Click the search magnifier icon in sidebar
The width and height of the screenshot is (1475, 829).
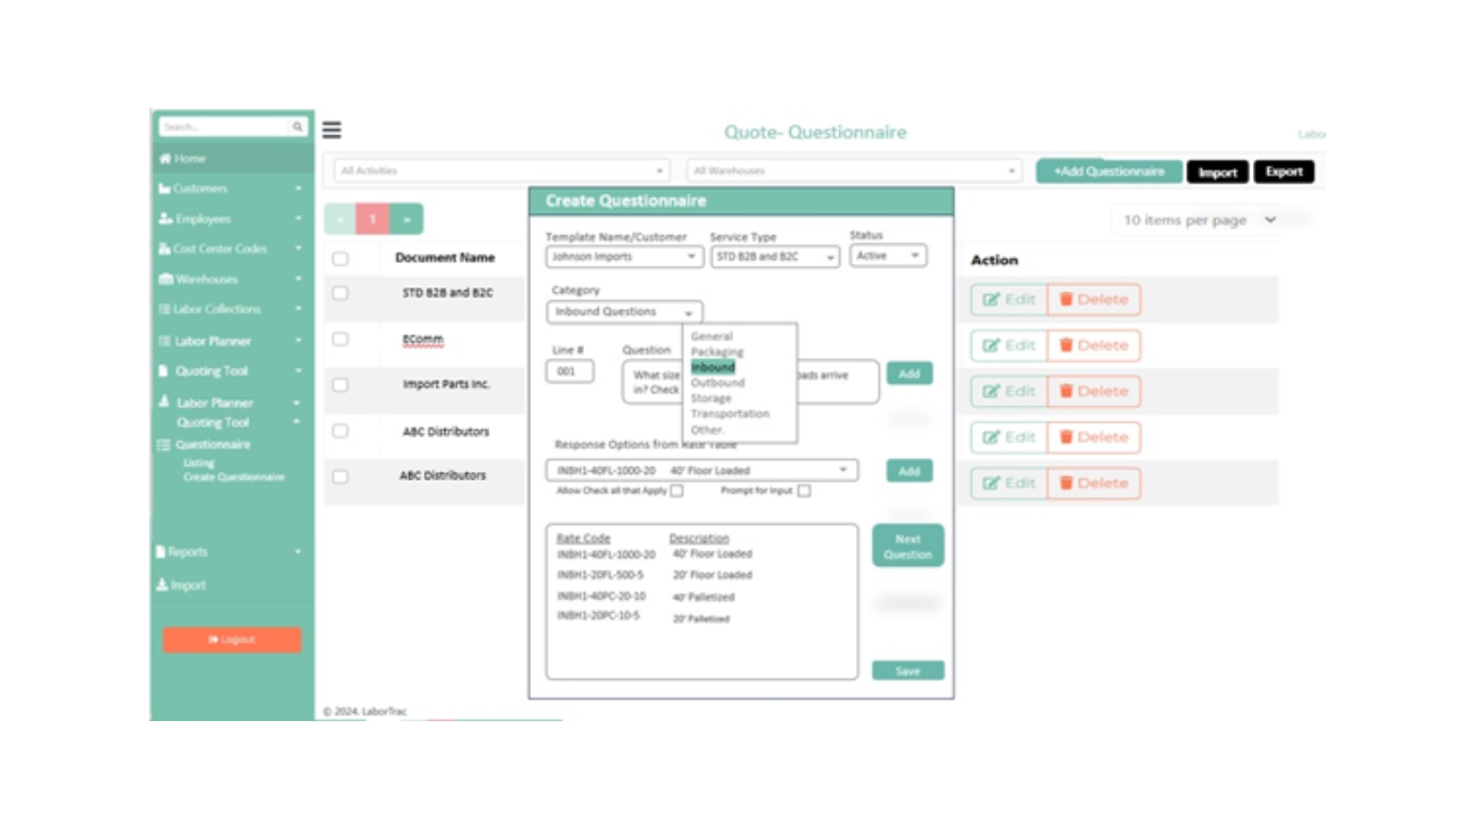[298, 127]
